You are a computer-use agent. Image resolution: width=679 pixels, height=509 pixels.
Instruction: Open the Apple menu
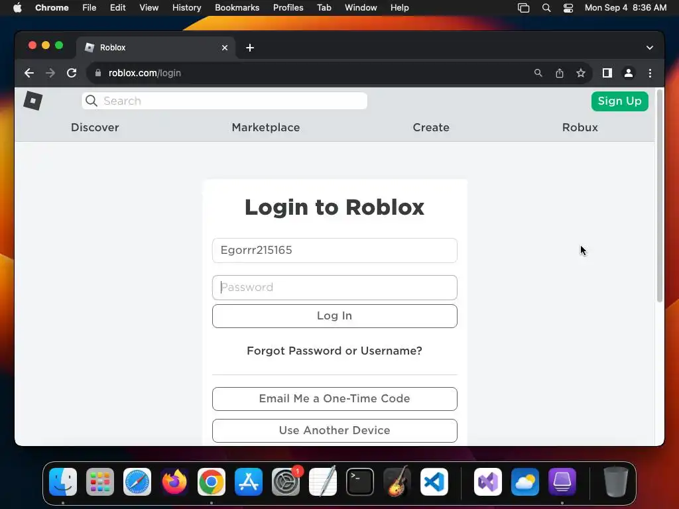coord(17,8)
